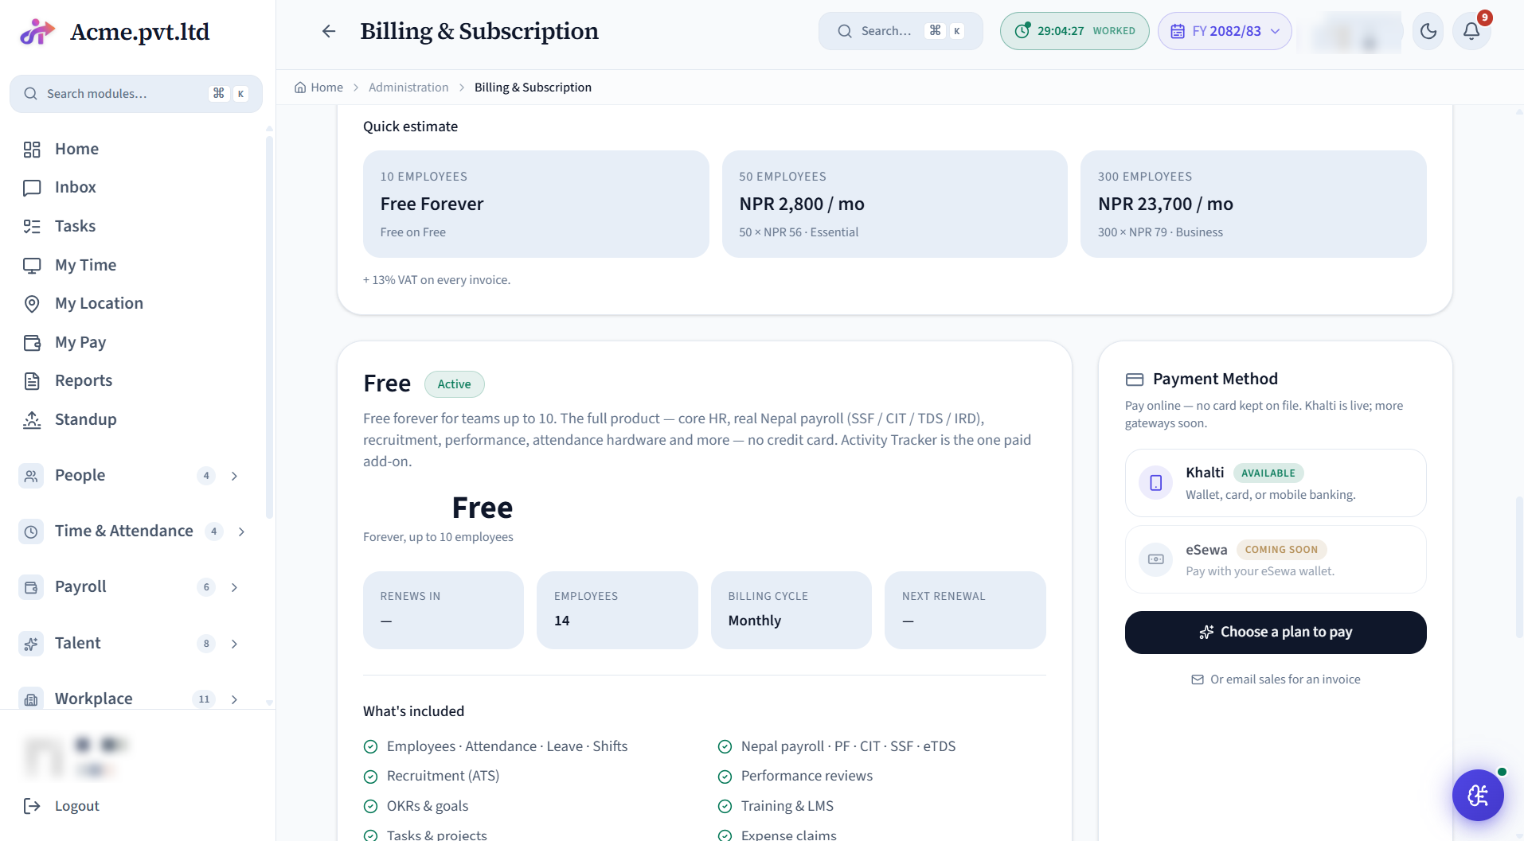1524x841 pixels.
Task: Click the check beside Employees · Attendance
Action: pos(370,747)
